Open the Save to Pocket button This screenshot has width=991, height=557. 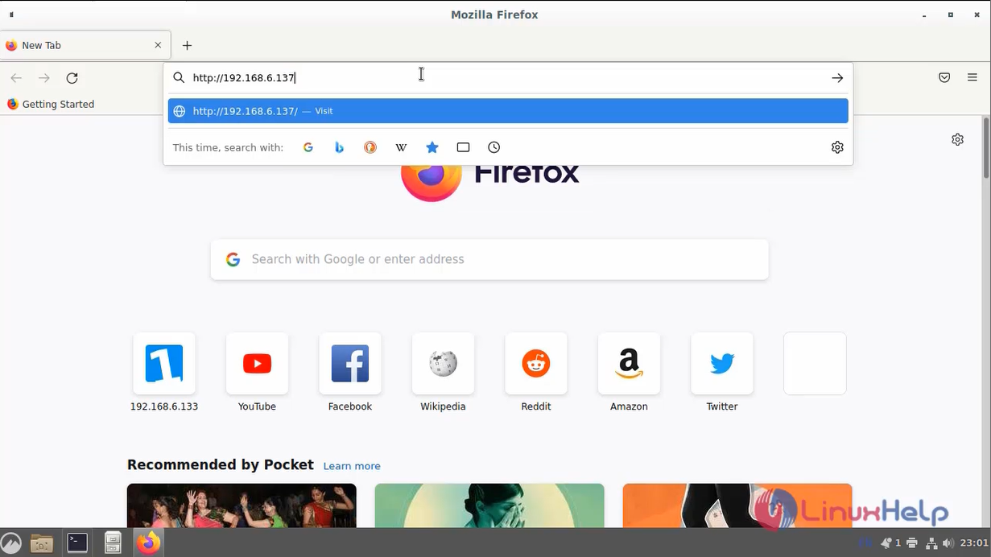pyautogui.click(x=944, y=78)
